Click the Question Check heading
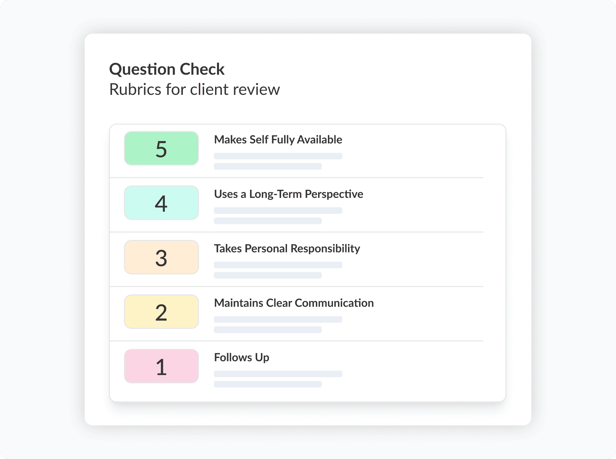The image size is (616, 459). coord(167,69)
